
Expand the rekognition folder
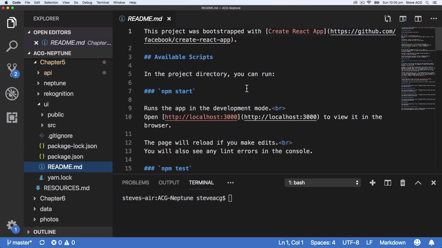click(58, 94)
